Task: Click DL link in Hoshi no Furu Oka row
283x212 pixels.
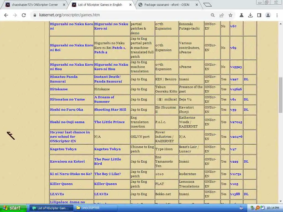Action: point(246,110)
